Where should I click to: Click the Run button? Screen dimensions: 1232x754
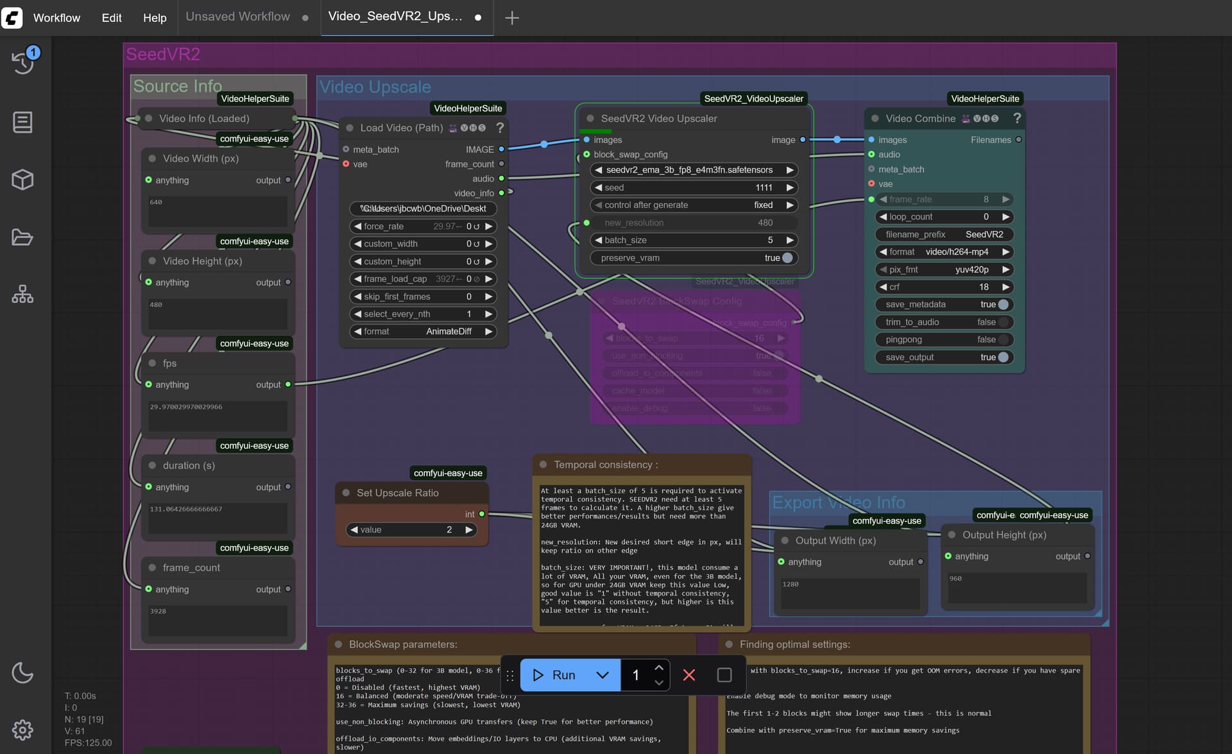[x=554, y=674]
